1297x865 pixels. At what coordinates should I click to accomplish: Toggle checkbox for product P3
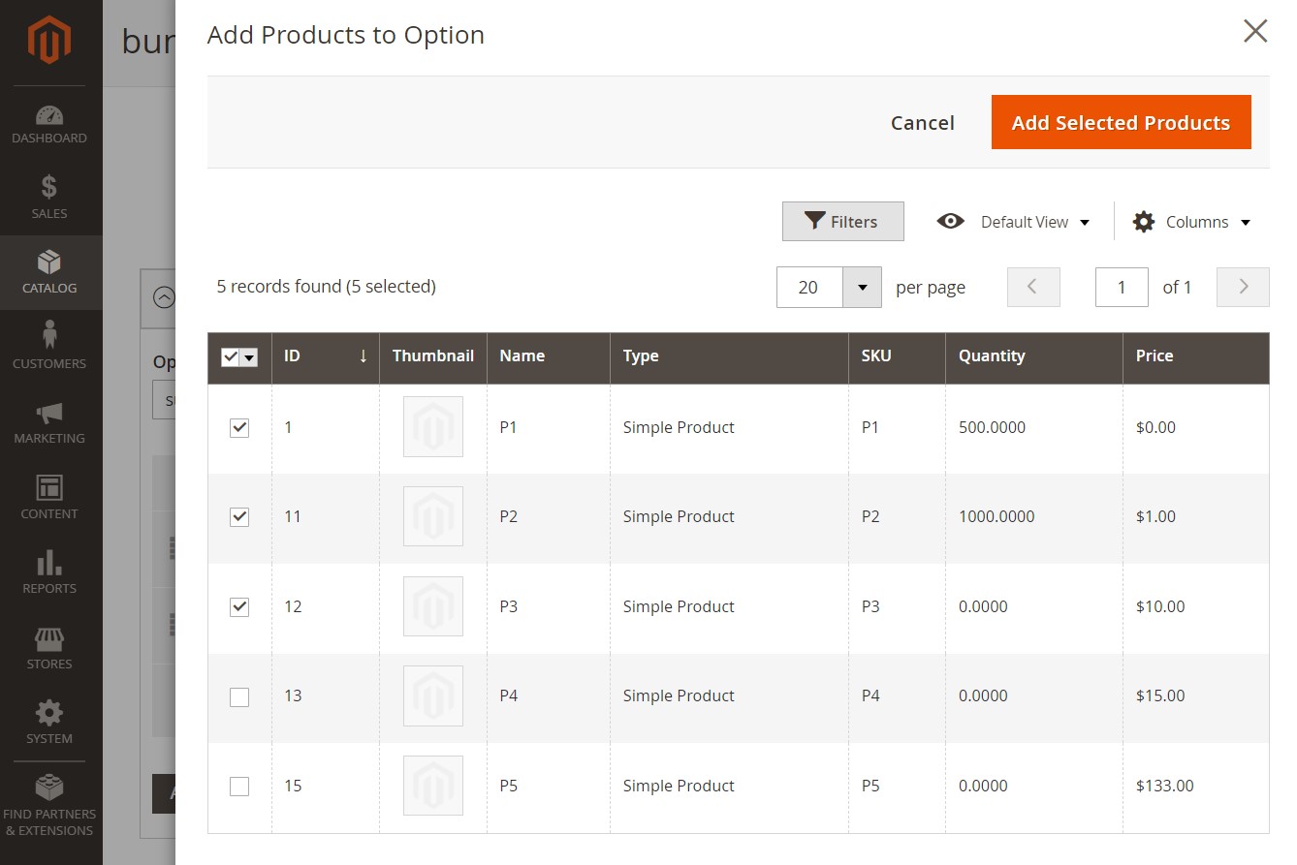coord(239,606)
